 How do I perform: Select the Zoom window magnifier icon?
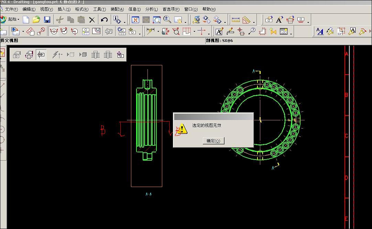click(156, 20)
